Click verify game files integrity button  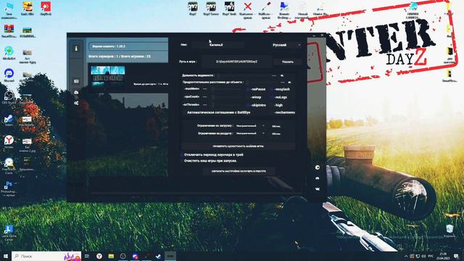[x=239, y=146]
